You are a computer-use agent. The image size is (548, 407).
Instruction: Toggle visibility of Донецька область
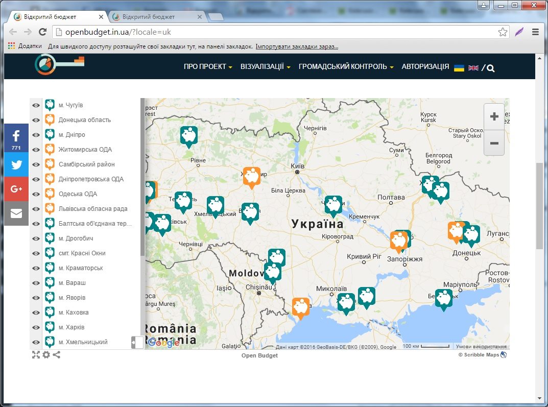click(x=36, y=120)
